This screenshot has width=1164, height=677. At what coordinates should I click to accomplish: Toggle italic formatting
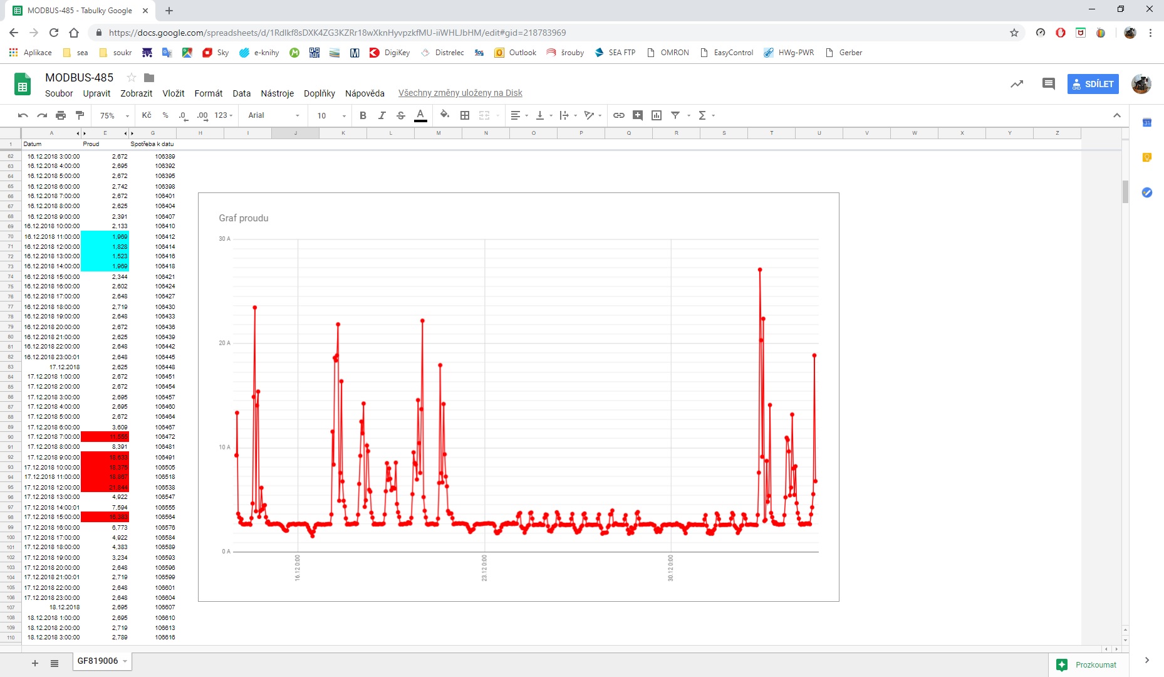tap(382, 115)
